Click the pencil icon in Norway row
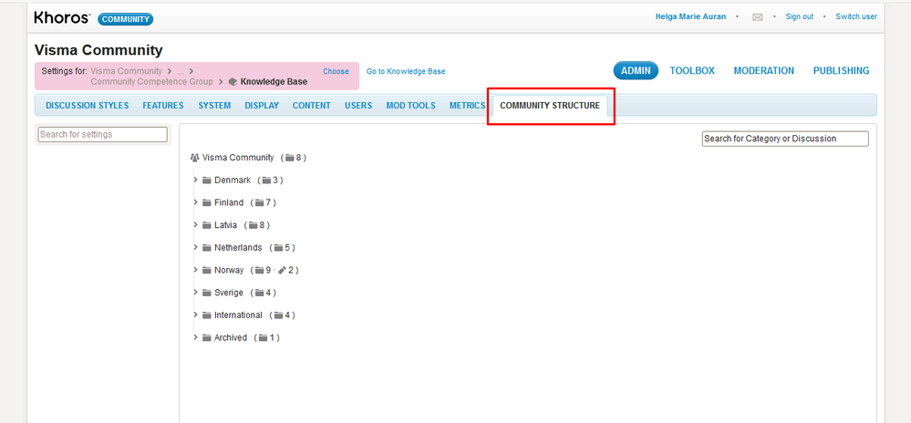 (282, 270)
